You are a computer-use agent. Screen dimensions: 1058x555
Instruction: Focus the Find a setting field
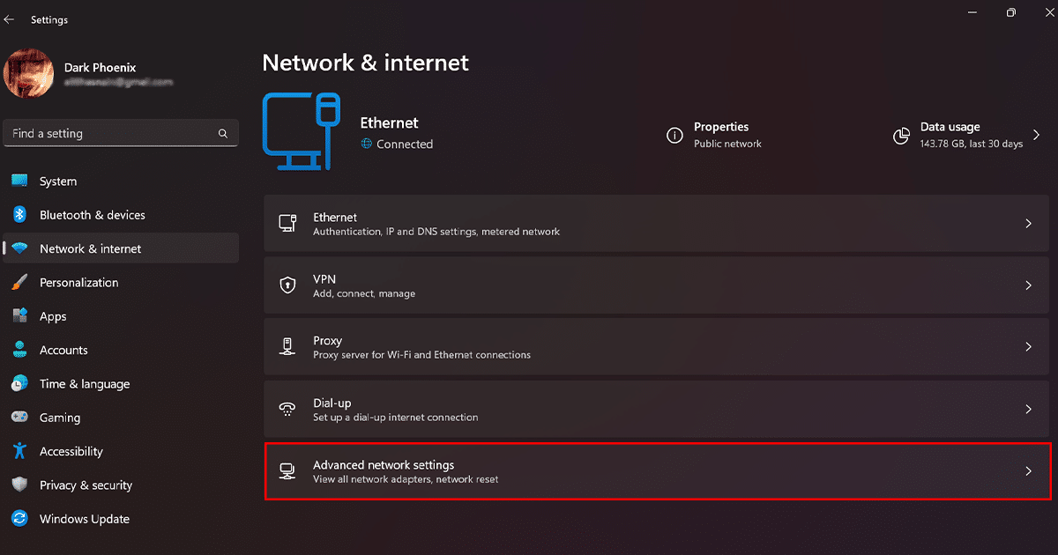pyautogui.click(x=110, y=134)
